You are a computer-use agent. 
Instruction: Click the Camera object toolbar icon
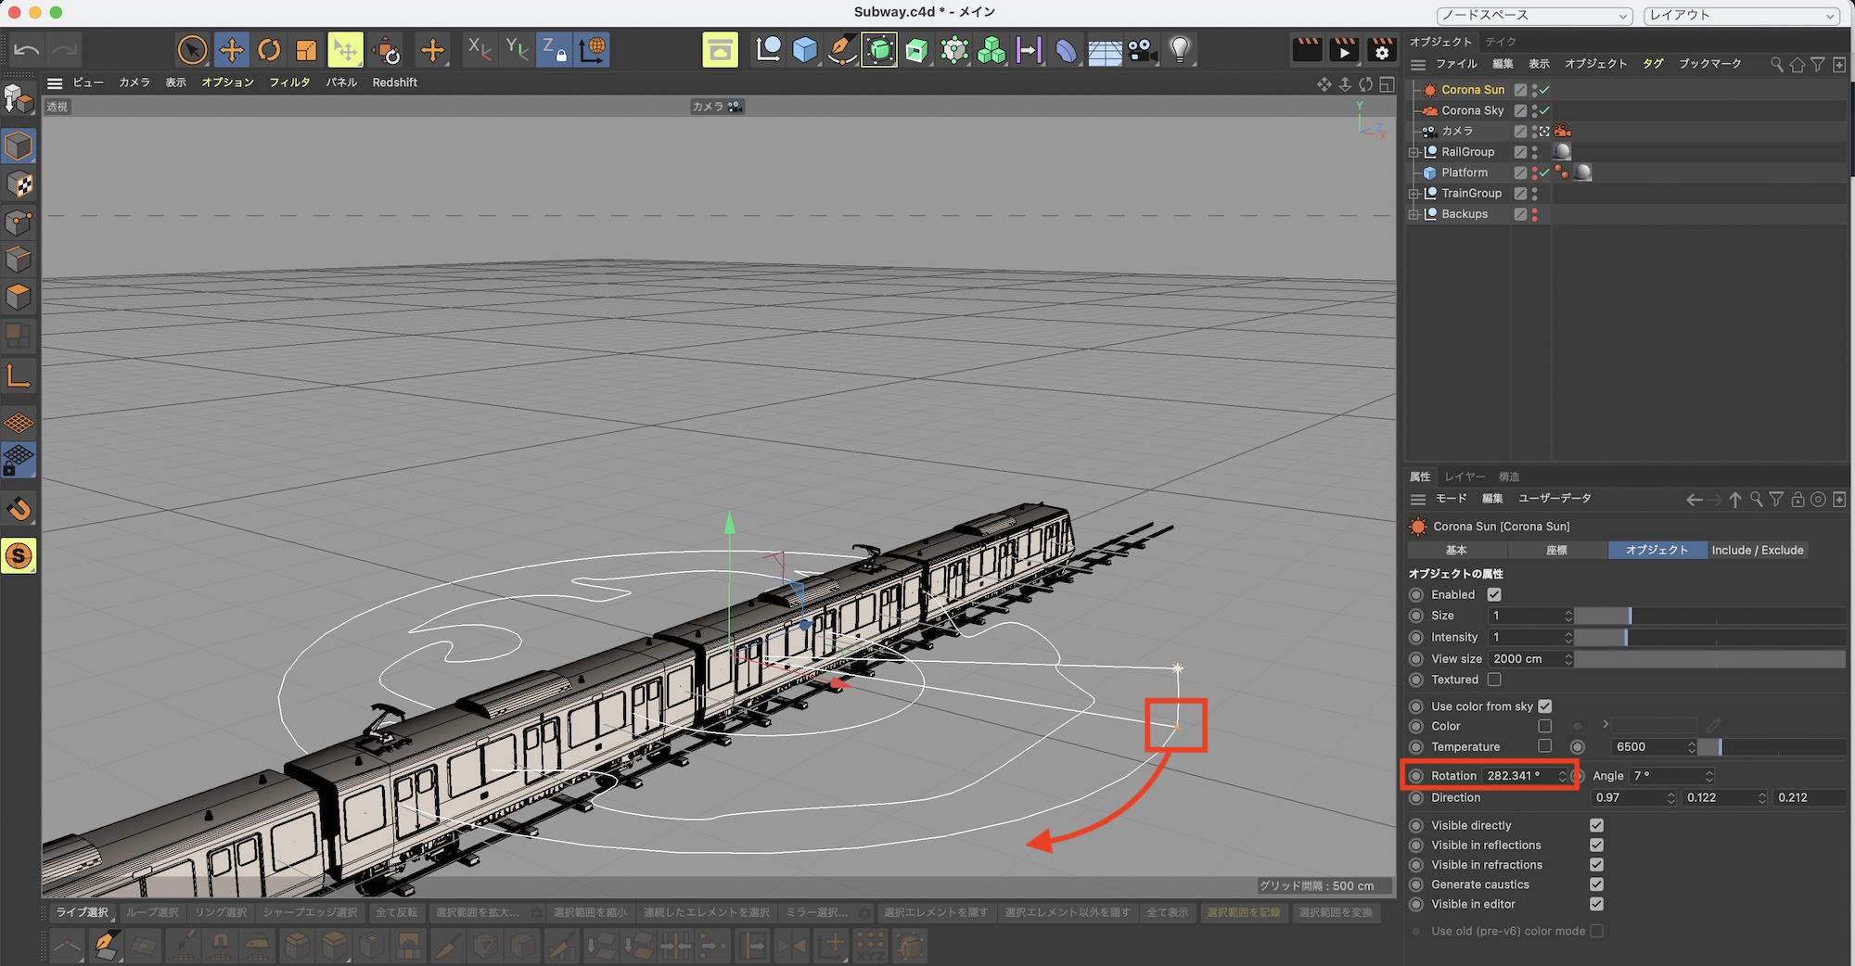(1142, 49)
